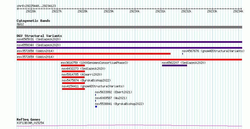Click the small blue nsv4567676 variant marker
The height and width of the screenshot is (129, 250).
[x=183, y=54]
